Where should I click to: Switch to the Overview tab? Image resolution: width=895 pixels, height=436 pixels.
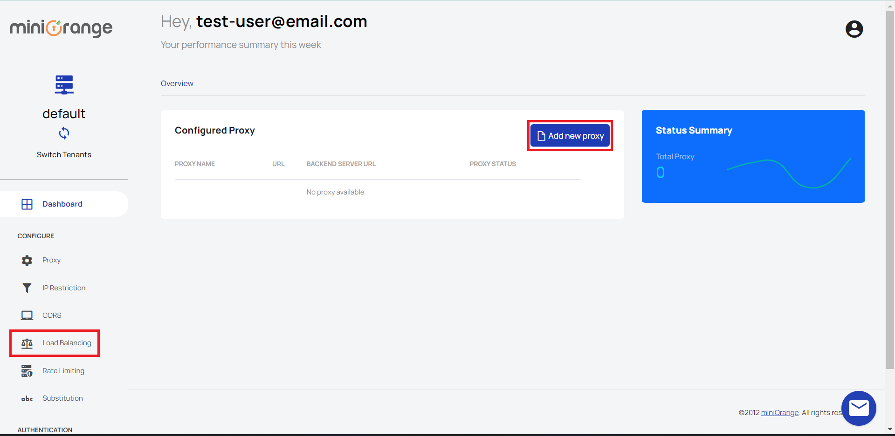pos(177,84)
